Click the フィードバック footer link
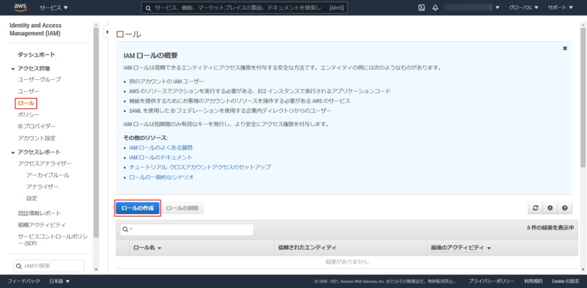Screen dimensions: 587x288 click(x=23, y=281)
